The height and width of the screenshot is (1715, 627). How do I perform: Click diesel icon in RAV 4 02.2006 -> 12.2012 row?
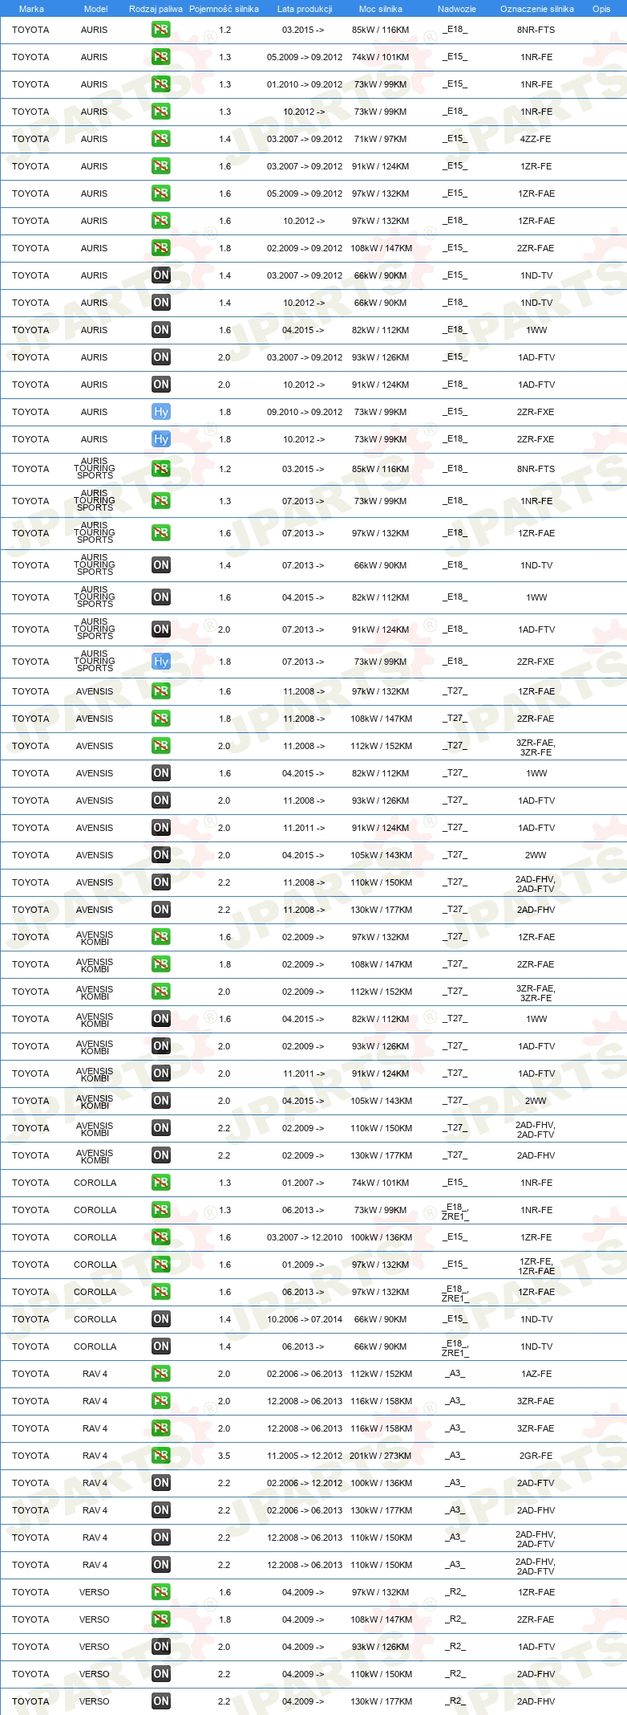point(160,1483)
